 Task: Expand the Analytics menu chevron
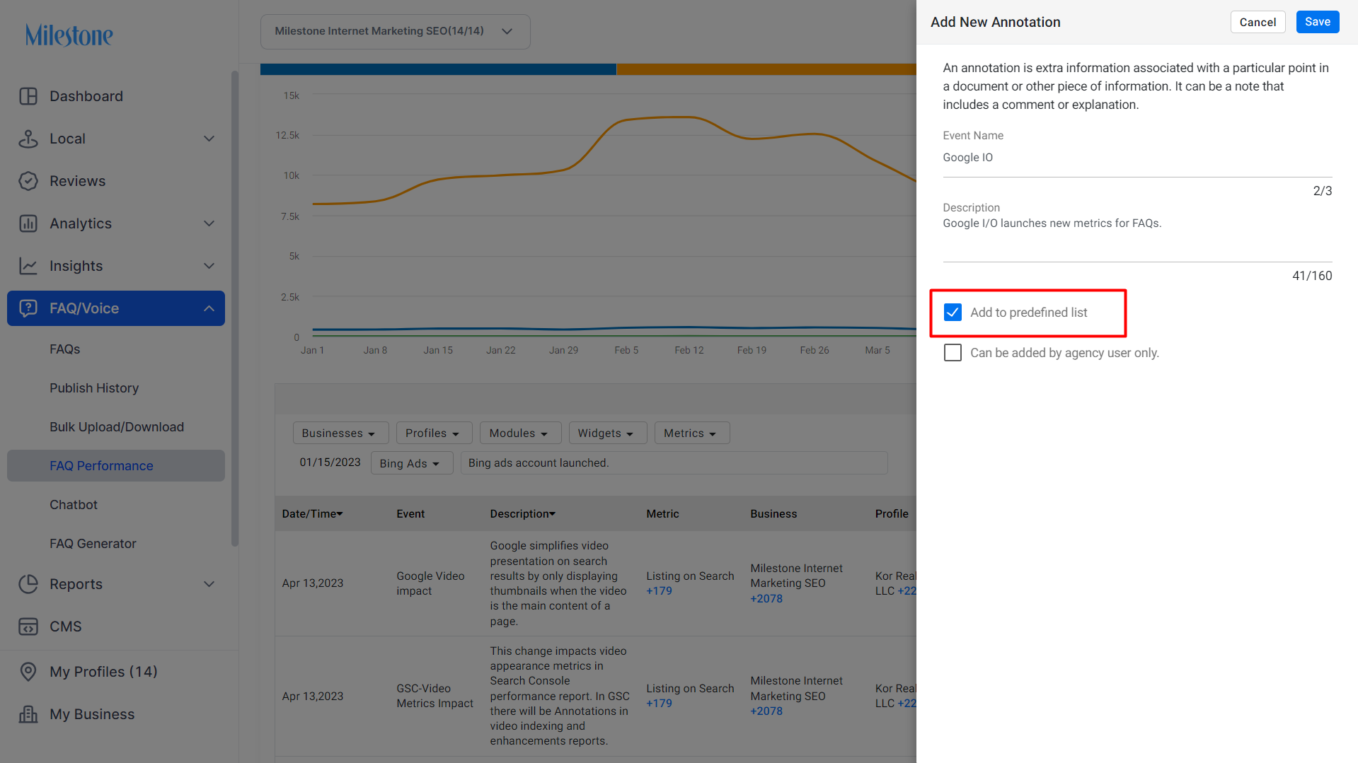pos(209,223)
